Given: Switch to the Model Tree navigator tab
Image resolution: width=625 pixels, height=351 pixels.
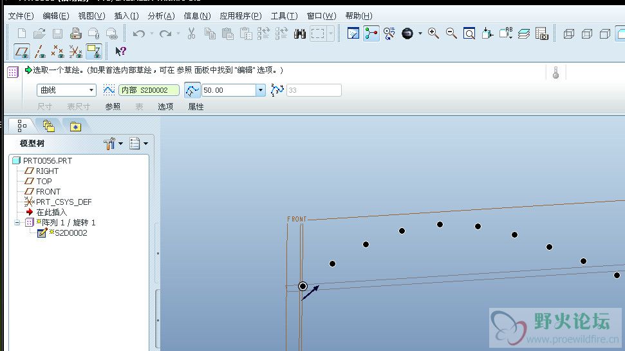Looking at the screenshot, I should point(22,126).
